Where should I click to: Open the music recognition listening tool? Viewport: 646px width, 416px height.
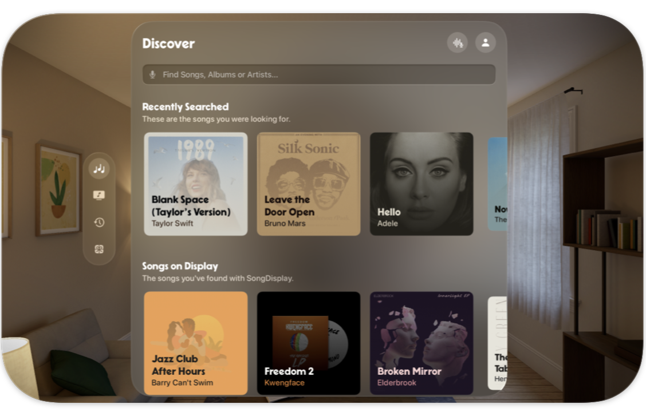(x=457, y=42)
